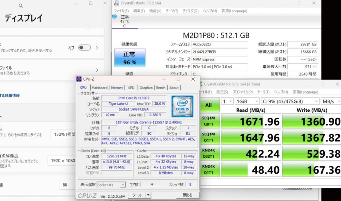
Task: Open the 1920 × 1080 resolution dropdown
Action: click(x=61, y=161)
